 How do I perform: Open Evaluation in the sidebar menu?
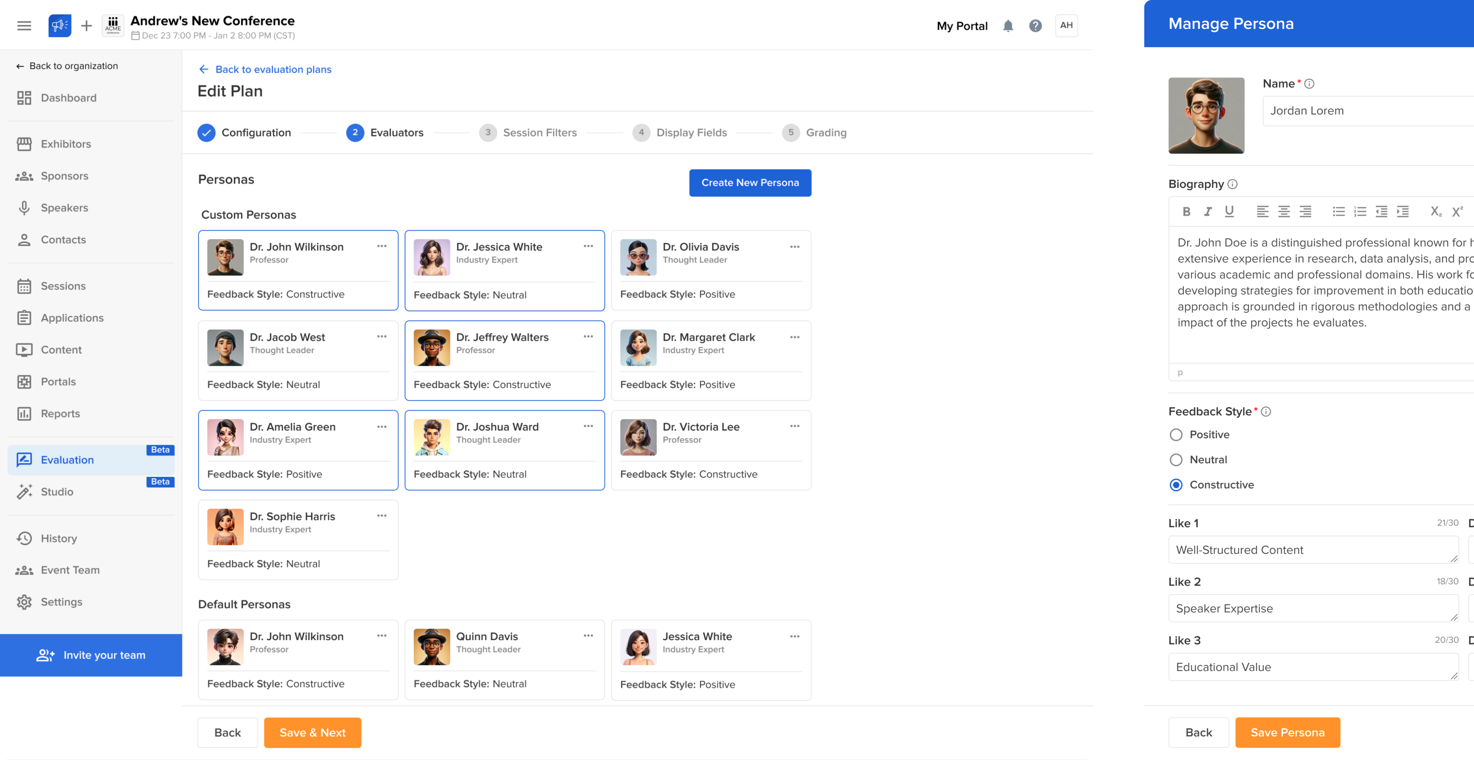(x=67, y=460)
